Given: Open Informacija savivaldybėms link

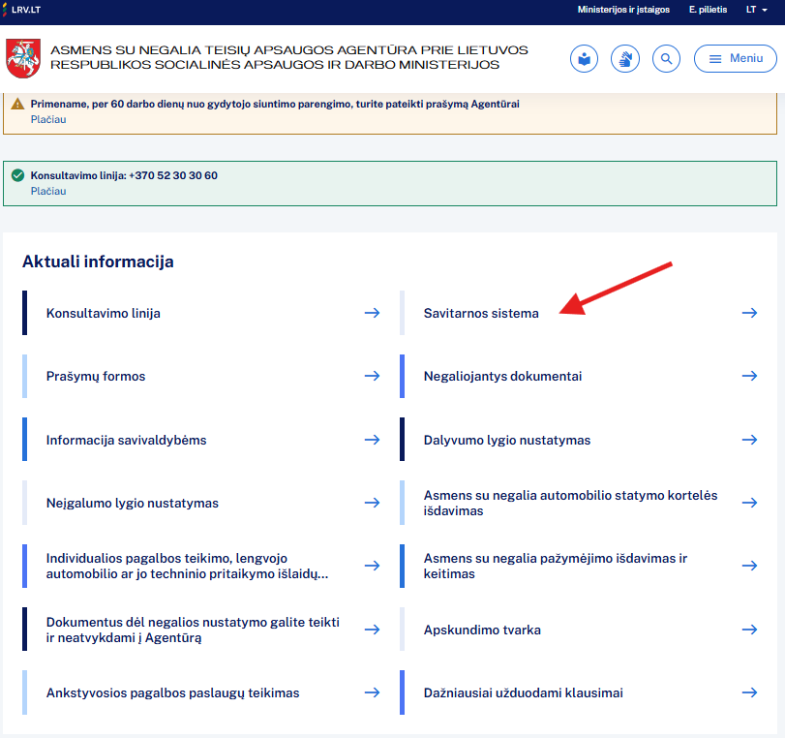Looking at the screenshot, I should click(126, 440).
